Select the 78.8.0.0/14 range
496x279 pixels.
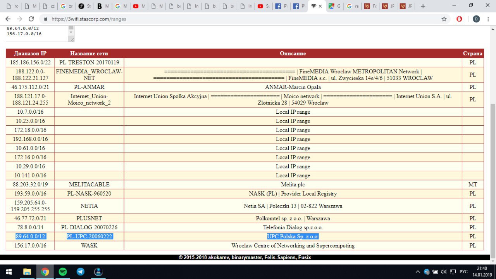31,227
